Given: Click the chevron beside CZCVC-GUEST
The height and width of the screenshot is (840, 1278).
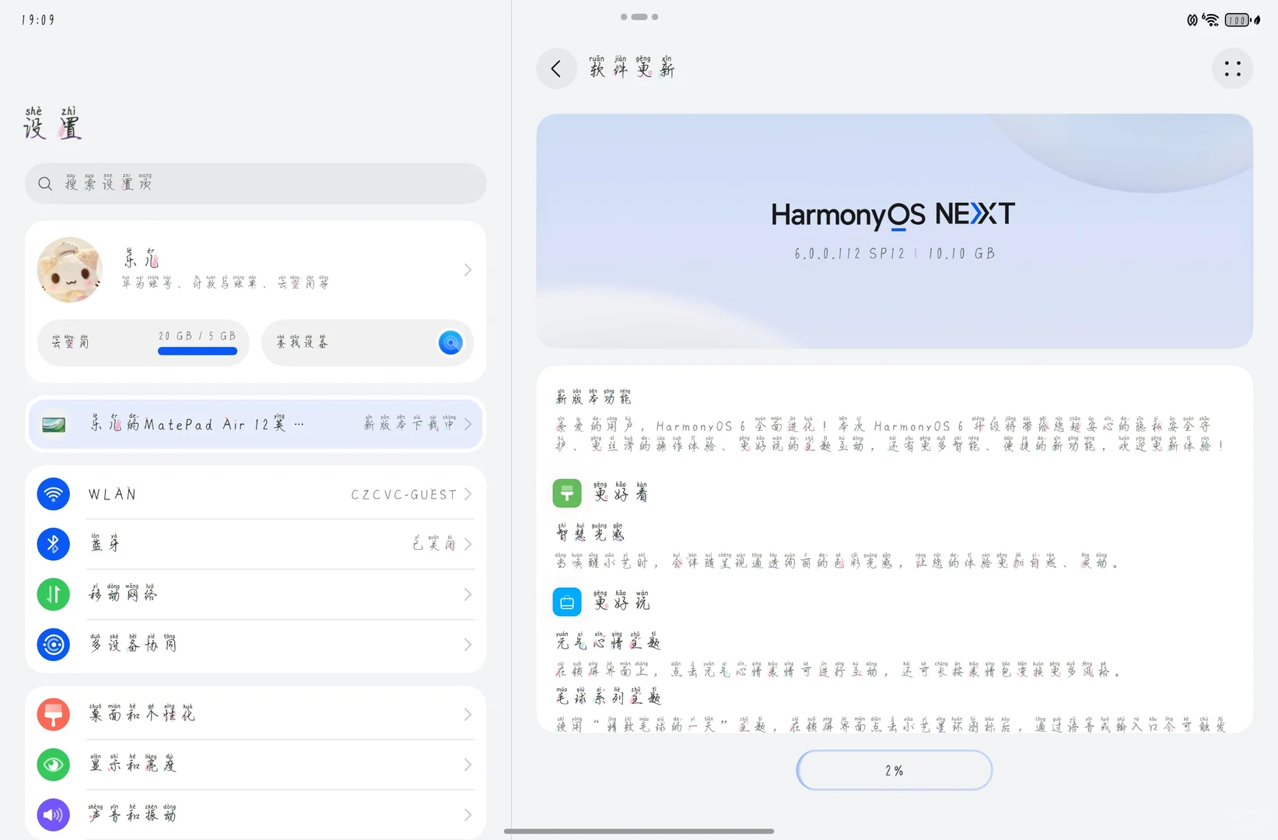Looking at the screenshot, I should pyautogui.click(x=467, y=494).
